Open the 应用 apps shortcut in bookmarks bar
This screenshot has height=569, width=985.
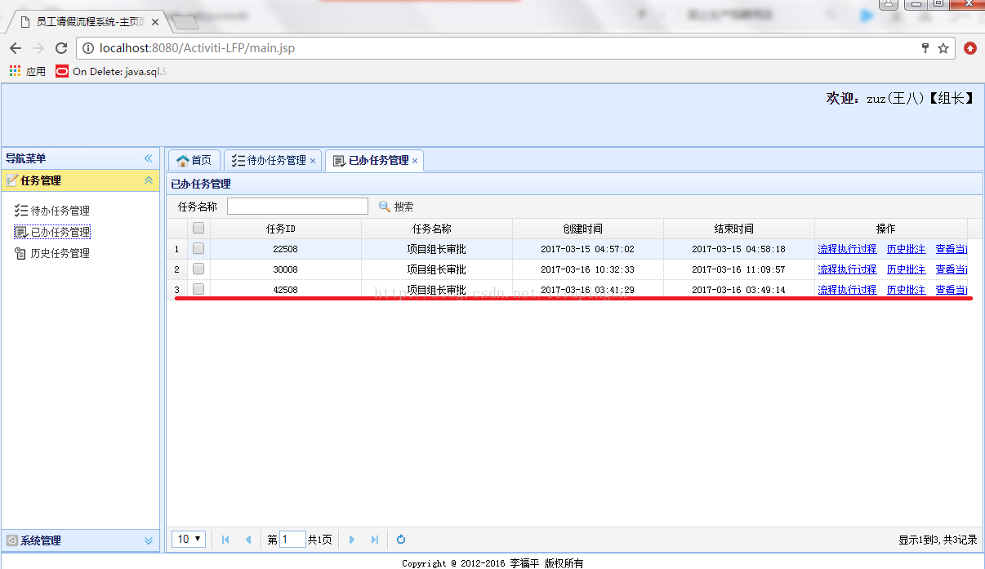tap(28, 71)
